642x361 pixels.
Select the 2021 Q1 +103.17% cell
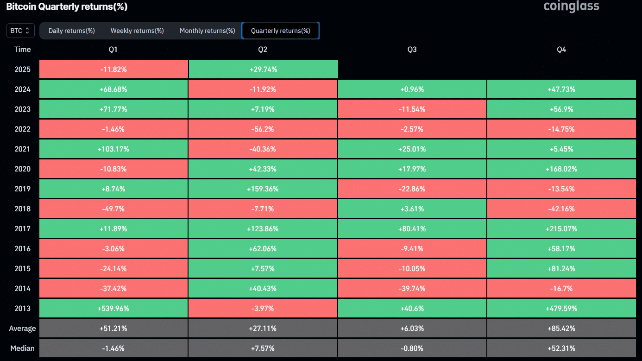coord(113,149)
